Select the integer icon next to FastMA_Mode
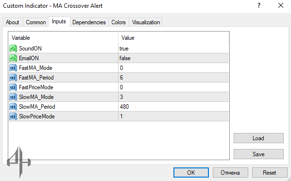Screen dimensions: 291x181 [13, 68]
